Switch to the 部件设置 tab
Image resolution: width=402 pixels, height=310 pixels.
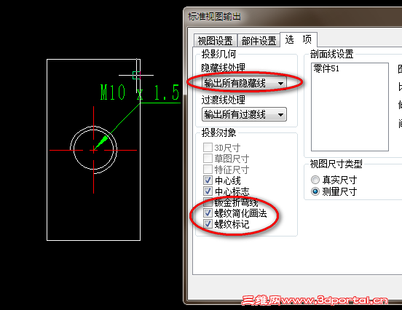pyautogui.click(x=259, y=41)
